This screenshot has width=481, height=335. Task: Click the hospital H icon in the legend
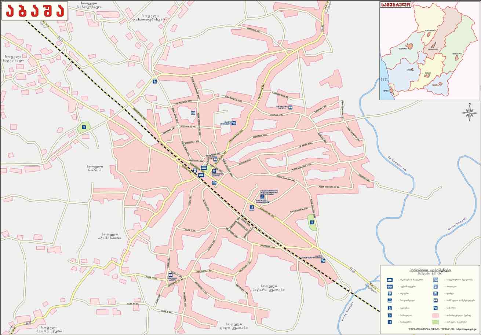[389, 322]
